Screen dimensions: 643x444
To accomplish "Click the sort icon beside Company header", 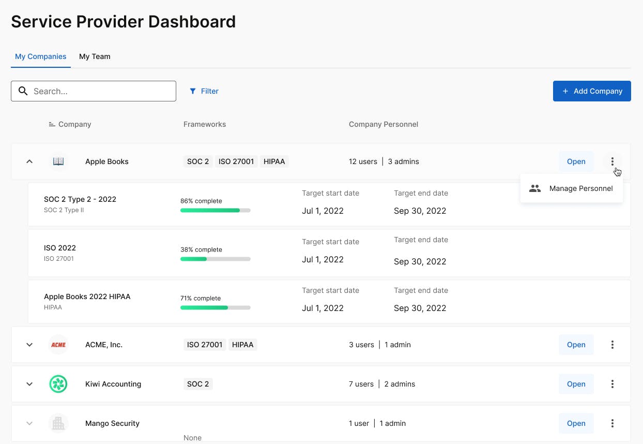I will tap(52, 124).
